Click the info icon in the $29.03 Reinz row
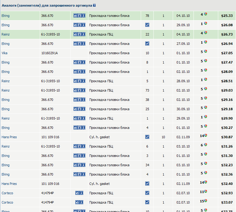Viewport: 236px width, 212px height. pos(83,90)
